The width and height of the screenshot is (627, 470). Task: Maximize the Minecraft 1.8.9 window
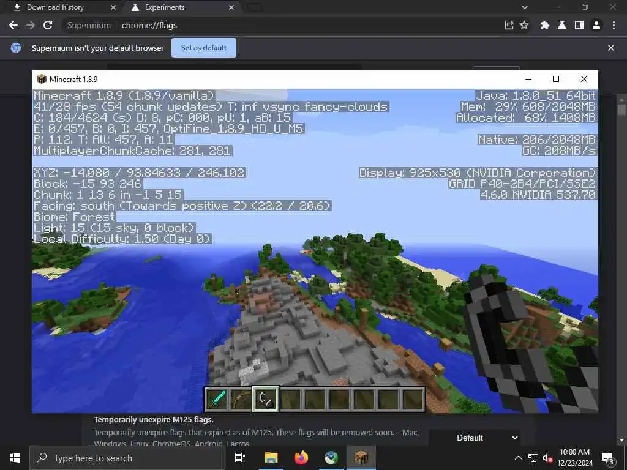(556, 79)
